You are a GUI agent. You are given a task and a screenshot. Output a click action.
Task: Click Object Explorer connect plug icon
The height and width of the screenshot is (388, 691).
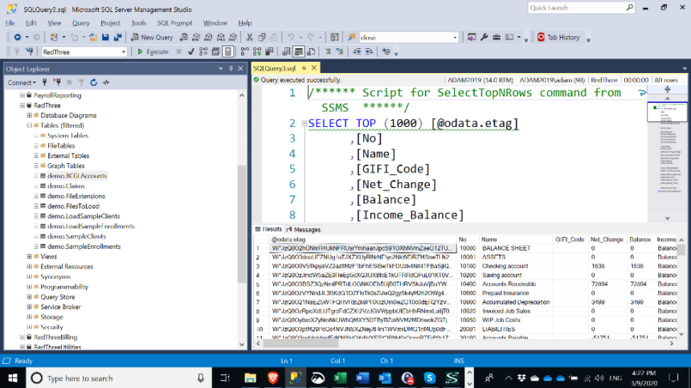coord(44,83)
